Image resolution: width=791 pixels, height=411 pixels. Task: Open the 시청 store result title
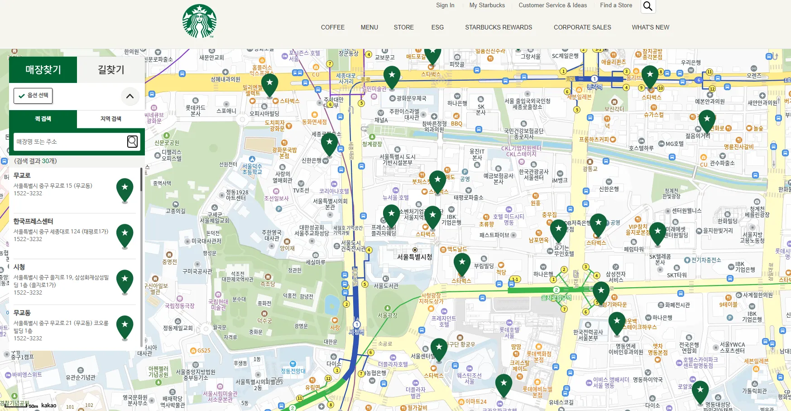point(19,267)
